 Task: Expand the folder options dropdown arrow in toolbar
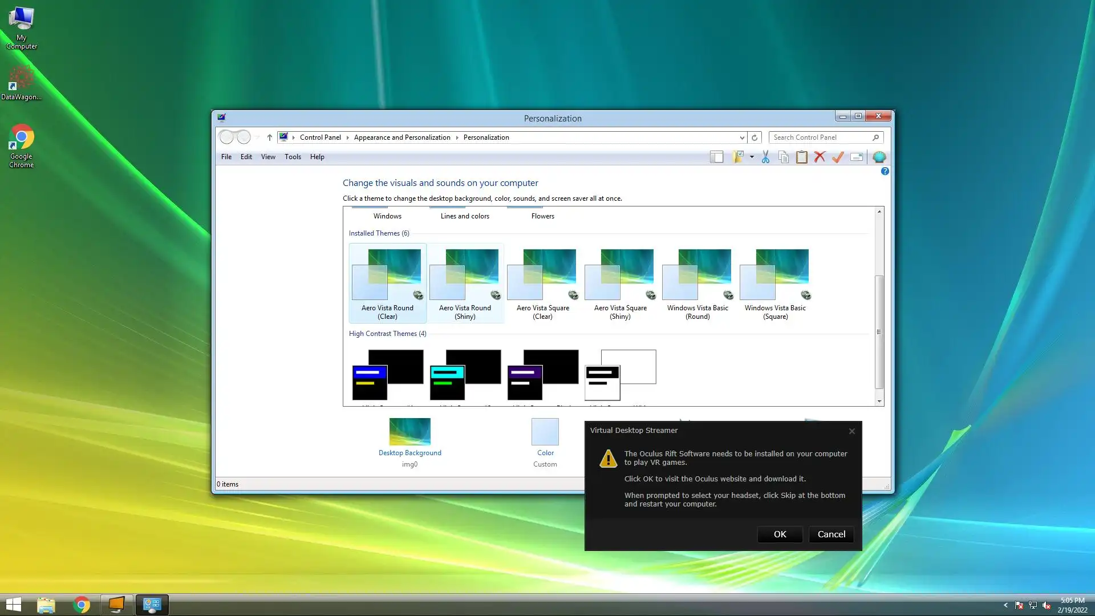tap(752, 157)
